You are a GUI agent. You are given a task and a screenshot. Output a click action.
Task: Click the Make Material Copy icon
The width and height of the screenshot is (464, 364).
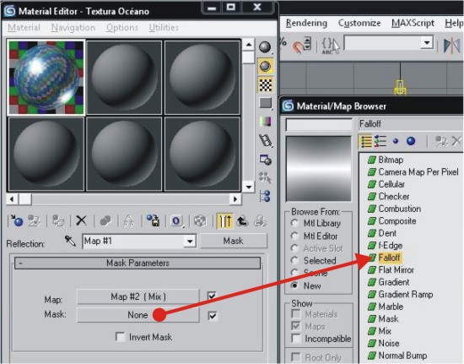click(105, 221)
